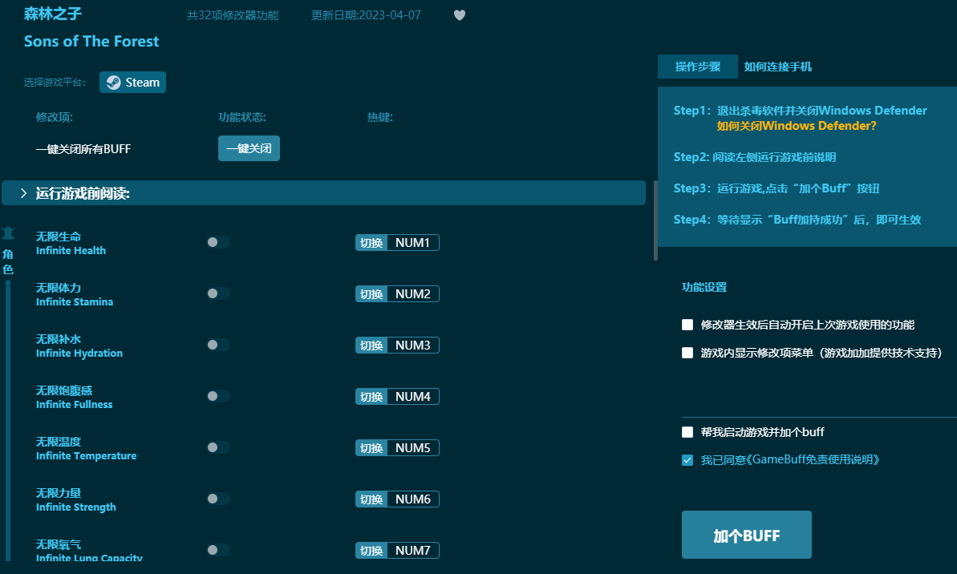Expand the read-before-running-game section
The height and width of the screenshot is (574, 957).
pos(24,193)
